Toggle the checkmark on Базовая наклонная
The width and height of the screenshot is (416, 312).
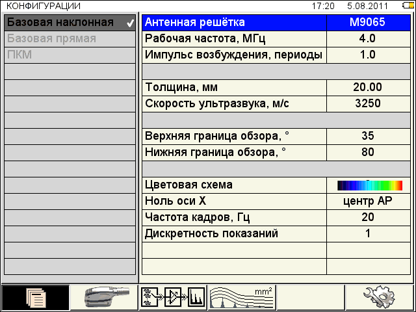click(x=130, y=23)
